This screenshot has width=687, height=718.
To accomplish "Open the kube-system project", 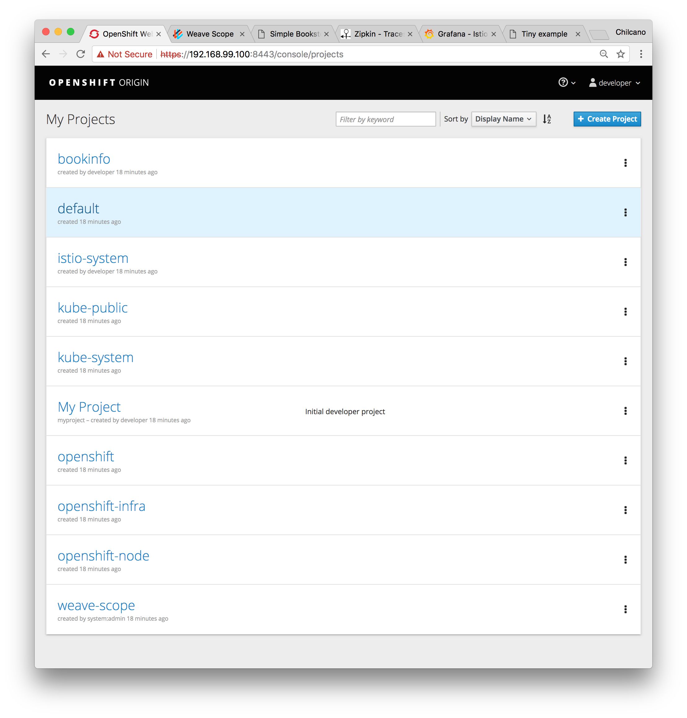I will (x=95, y=357).
